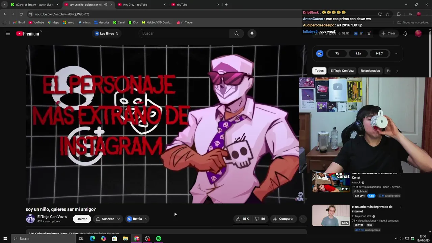
Task: Open more actions ellipsis under video
Action: pyautogui.click(x=303, y=219)
